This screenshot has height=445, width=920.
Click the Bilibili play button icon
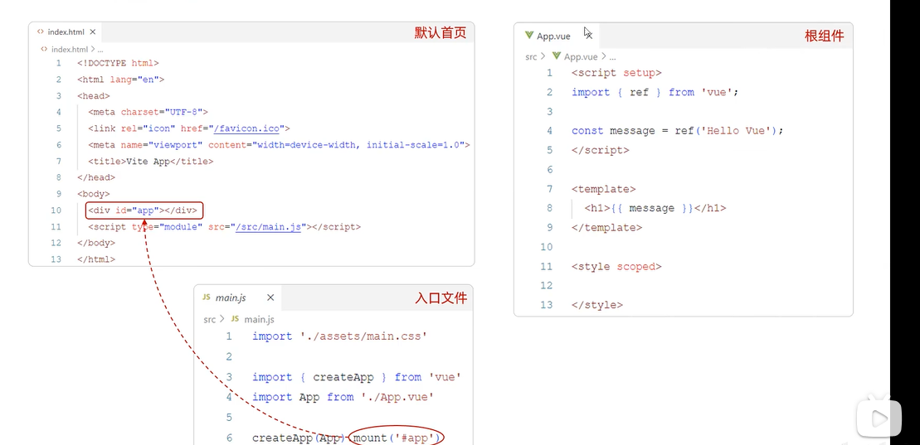coord(879,418)
